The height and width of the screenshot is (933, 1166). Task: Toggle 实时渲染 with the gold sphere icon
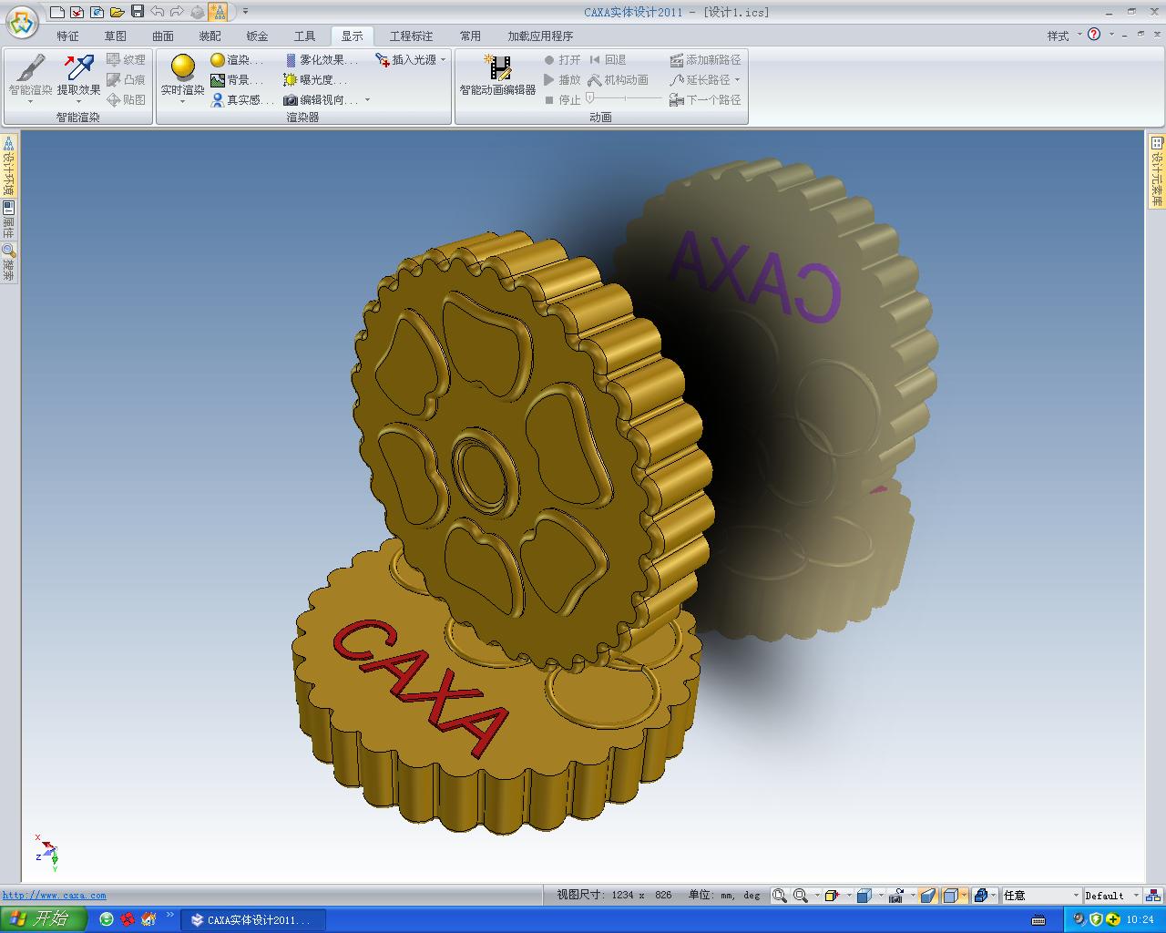(x=183, y=73)
